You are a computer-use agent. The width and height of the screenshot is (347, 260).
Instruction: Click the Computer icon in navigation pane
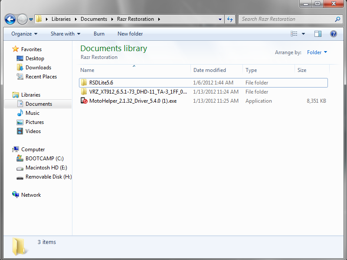tap(16, 149)
